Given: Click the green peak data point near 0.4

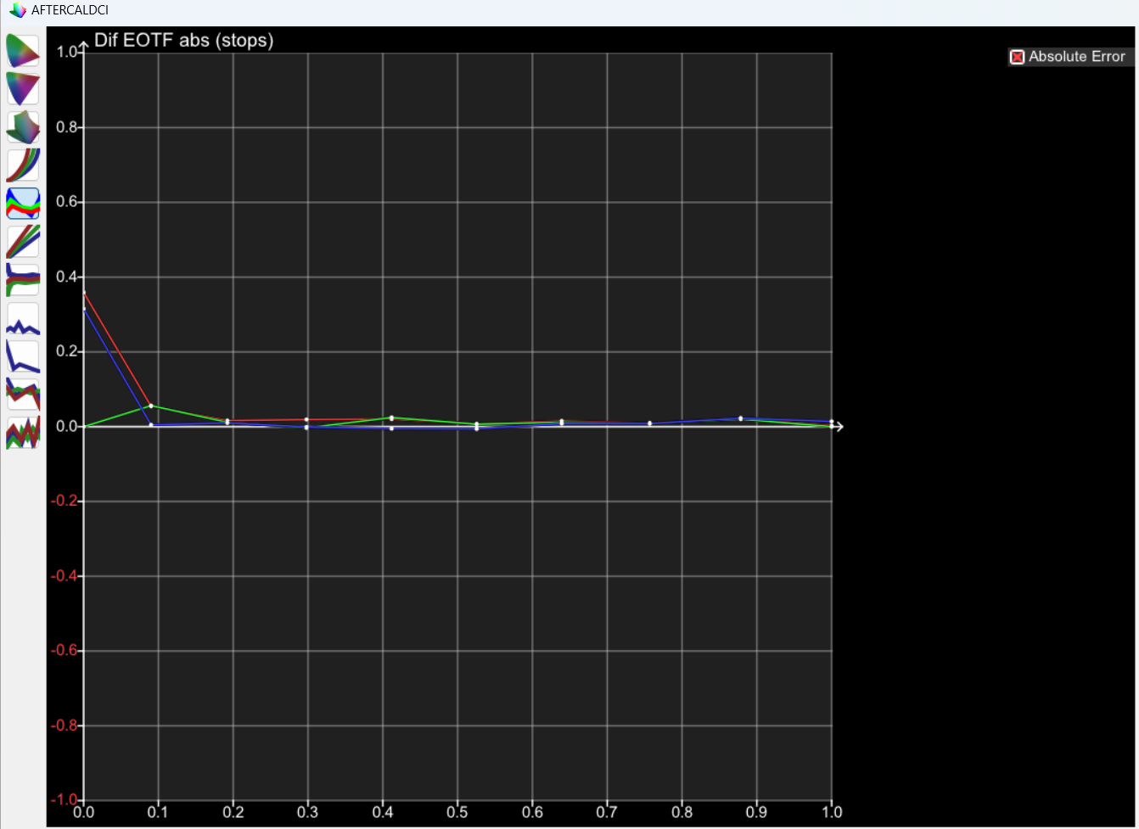Looking at the screenshot, I should point(391,417).
